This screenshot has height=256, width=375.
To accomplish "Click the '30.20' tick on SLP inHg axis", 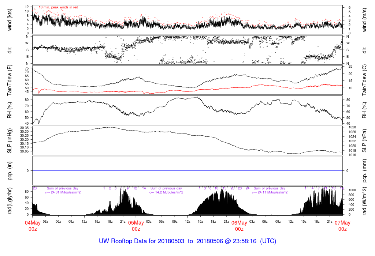I will point(25,139).
